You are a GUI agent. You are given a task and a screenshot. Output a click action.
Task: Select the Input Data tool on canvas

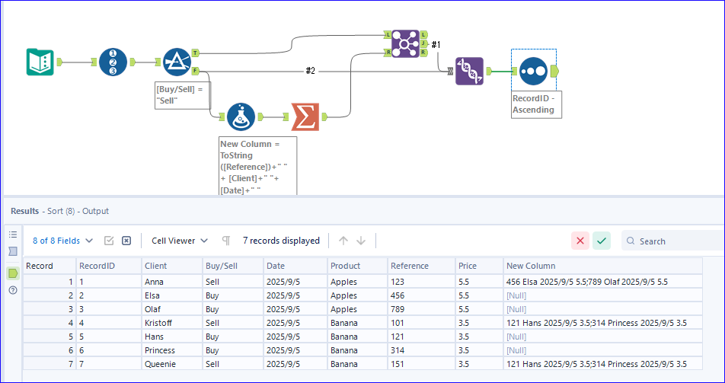click(x=40, y=62)
